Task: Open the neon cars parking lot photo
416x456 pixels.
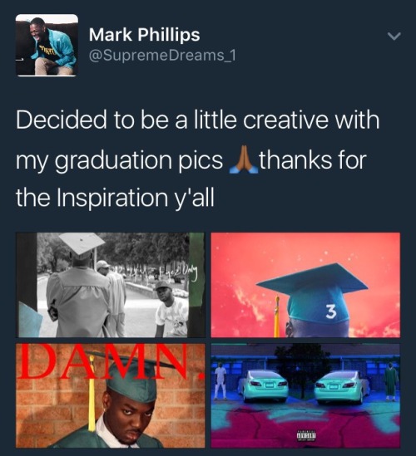Action: coord(305,396)
